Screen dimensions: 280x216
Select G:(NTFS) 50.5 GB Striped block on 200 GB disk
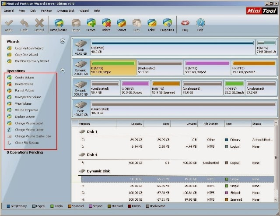pyautogui.click(x=207, y=67)
